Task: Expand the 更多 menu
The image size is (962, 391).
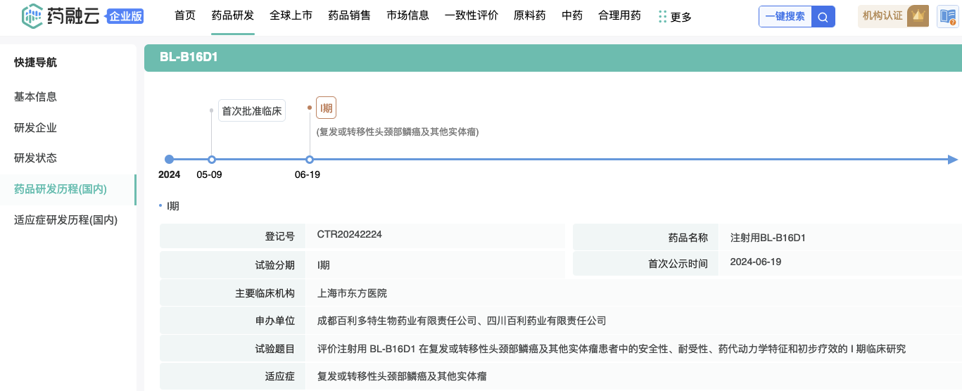Action: [681, 17]
